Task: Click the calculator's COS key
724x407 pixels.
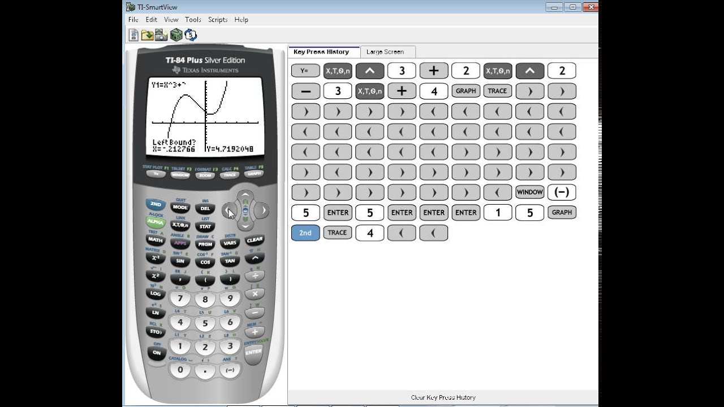Action: coord(205,262)
